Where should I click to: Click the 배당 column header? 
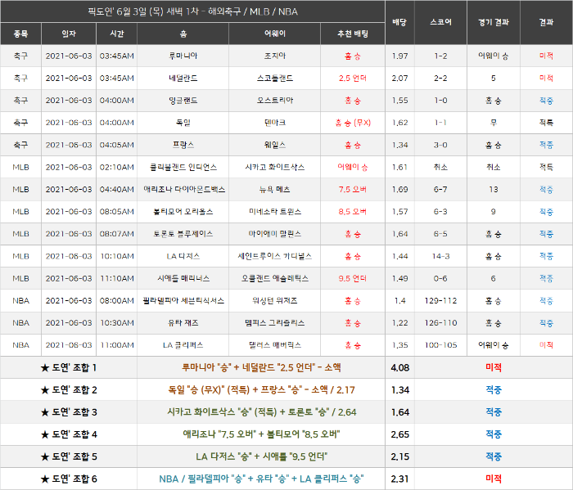tap(399, 22)
